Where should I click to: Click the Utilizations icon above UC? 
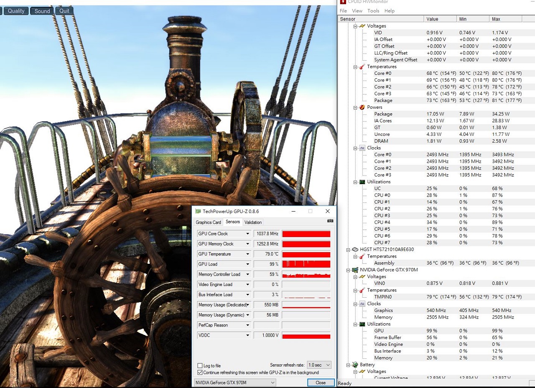pos(362,182)
